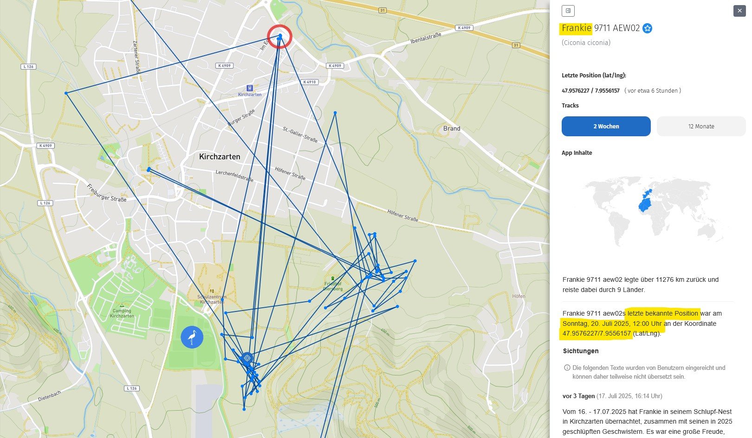
Task: Click the Schulzentrum Kirchzarten school icon
Action: click(212, 291)
